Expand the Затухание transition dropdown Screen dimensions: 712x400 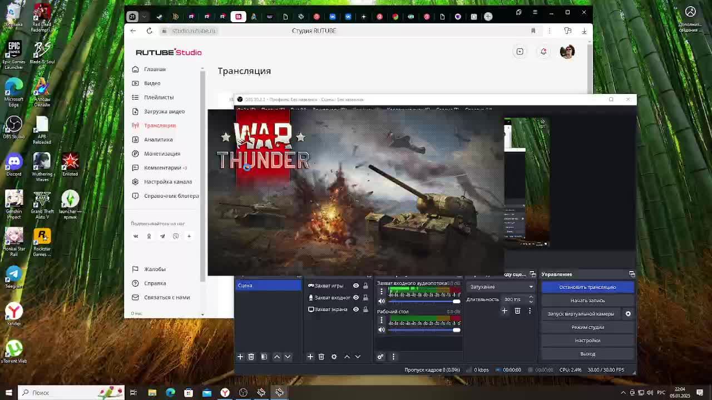pos(501,287)
